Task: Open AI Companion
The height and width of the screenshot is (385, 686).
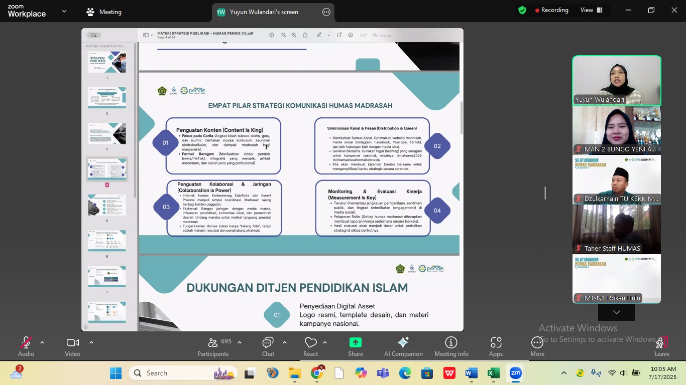Action: pos(403,346)
